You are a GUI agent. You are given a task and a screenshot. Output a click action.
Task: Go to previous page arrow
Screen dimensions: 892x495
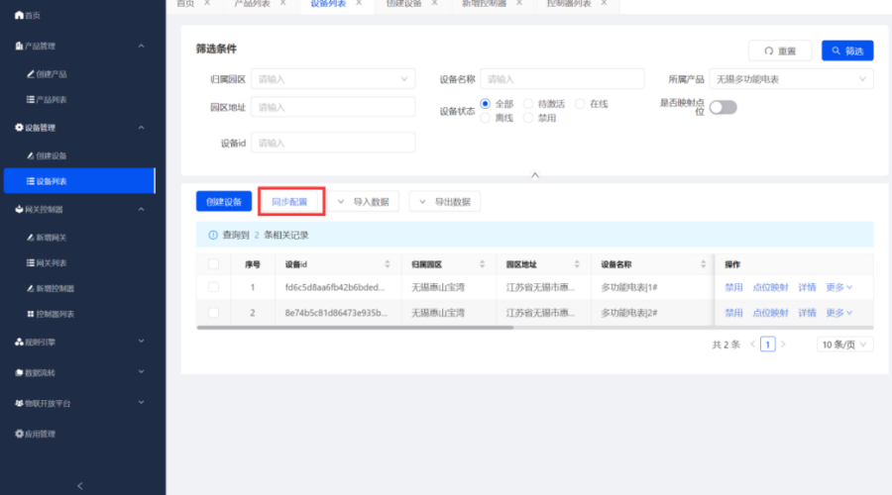point(752,345)
